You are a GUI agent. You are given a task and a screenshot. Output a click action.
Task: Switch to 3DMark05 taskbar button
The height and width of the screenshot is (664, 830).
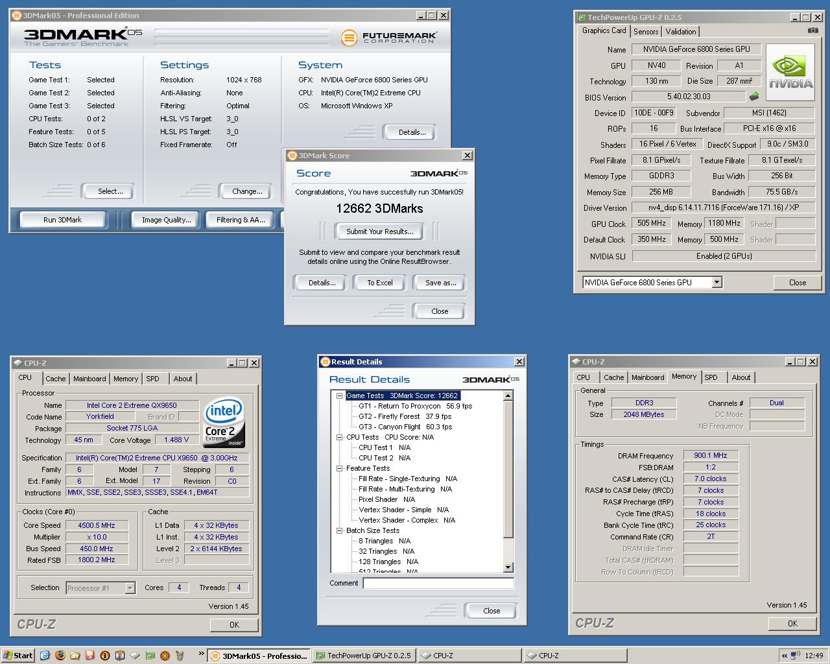pos(259,656)
